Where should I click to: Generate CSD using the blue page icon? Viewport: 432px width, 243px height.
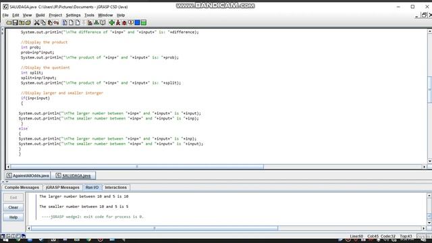tap(65, 22)
